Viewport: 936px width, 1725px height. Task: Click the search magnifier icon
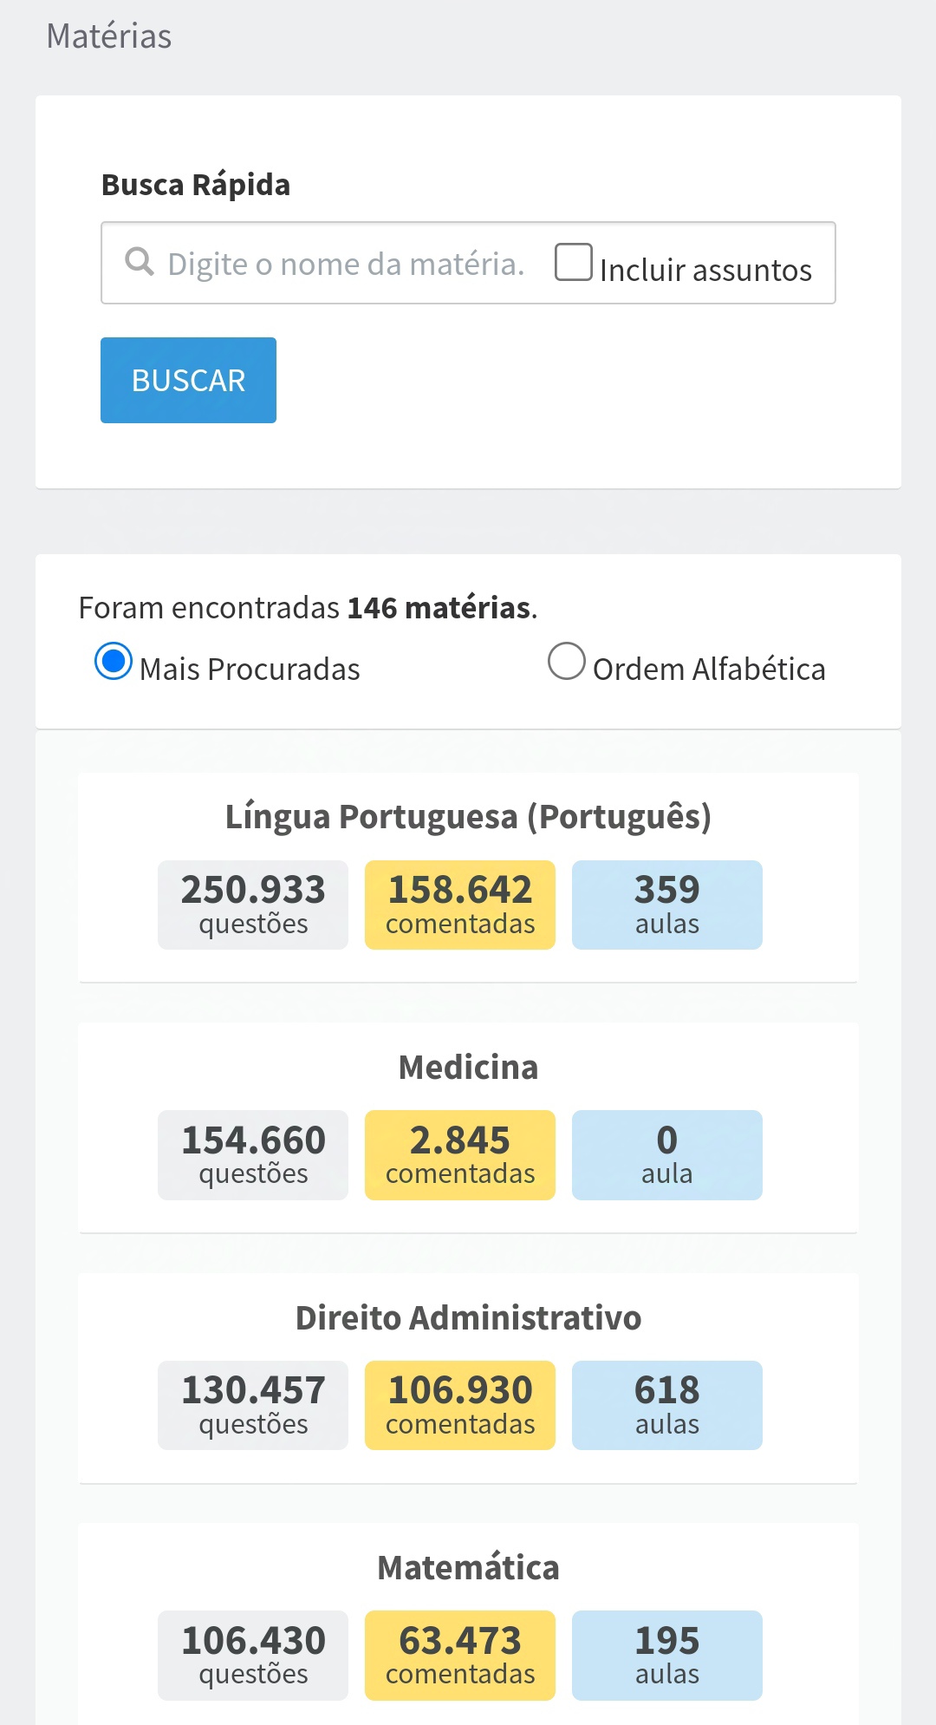click(x=140, y=261)
